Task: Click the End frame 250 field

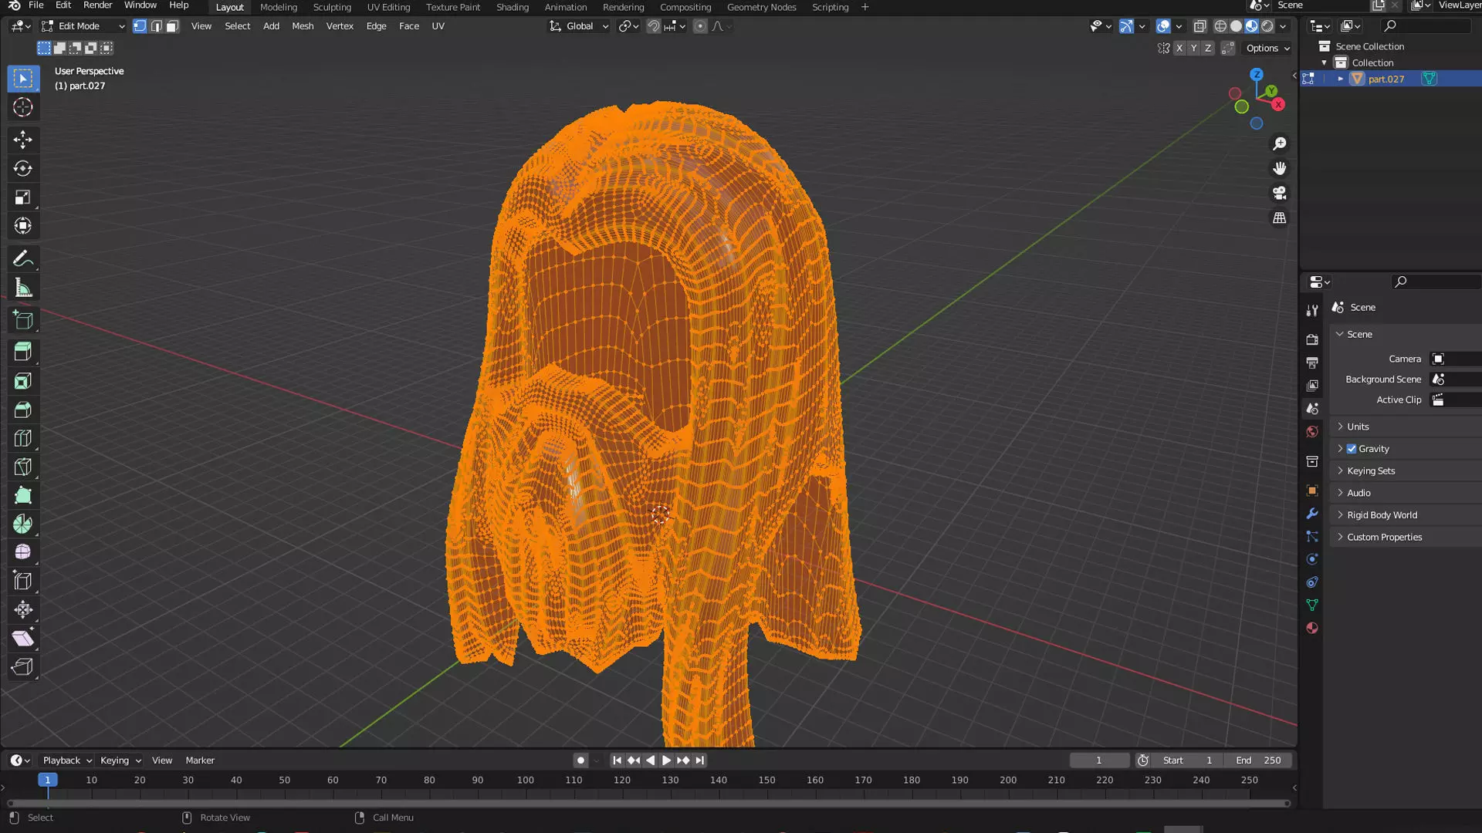Action: click(1258, 760)
